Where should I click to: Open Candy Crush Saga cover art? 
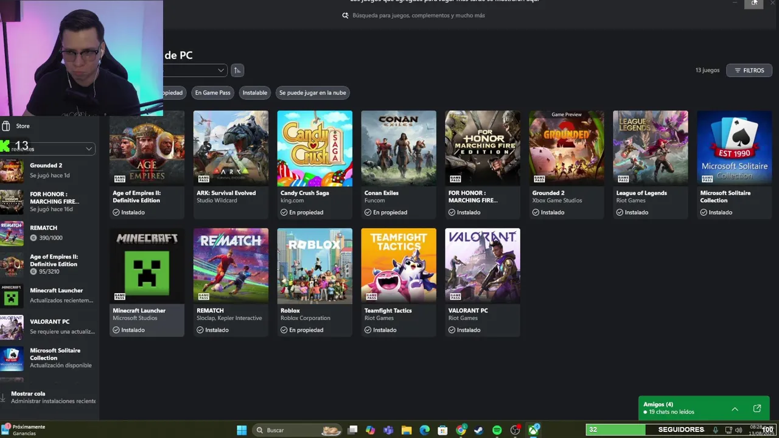coord(315,148)
